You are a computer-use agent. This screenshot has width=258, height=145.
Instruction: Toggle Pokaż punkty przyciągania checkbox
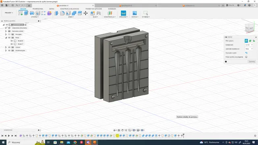point(246,57)
